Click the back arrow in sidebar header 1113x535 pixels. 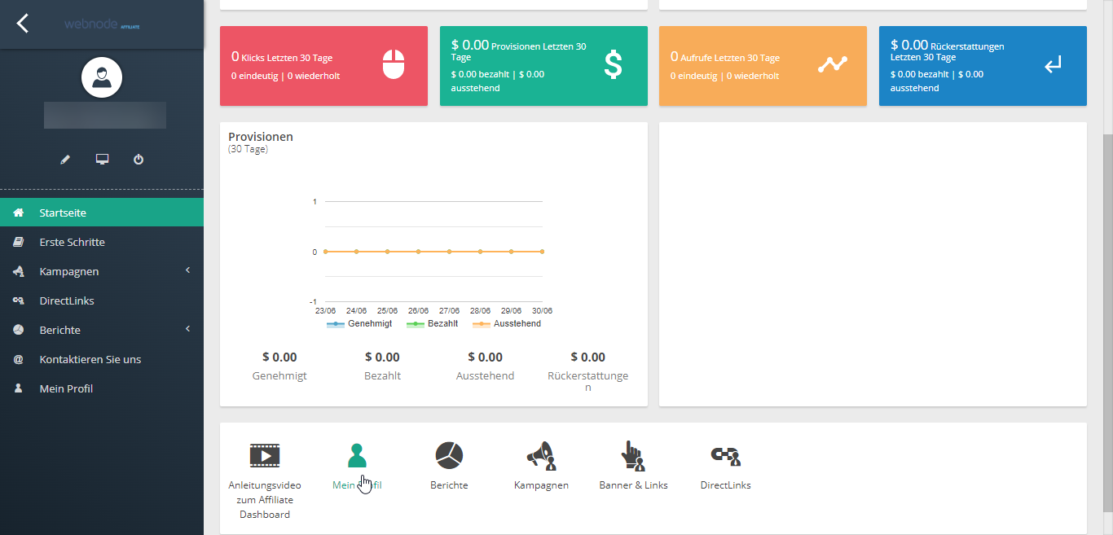[x=23, y=24]
